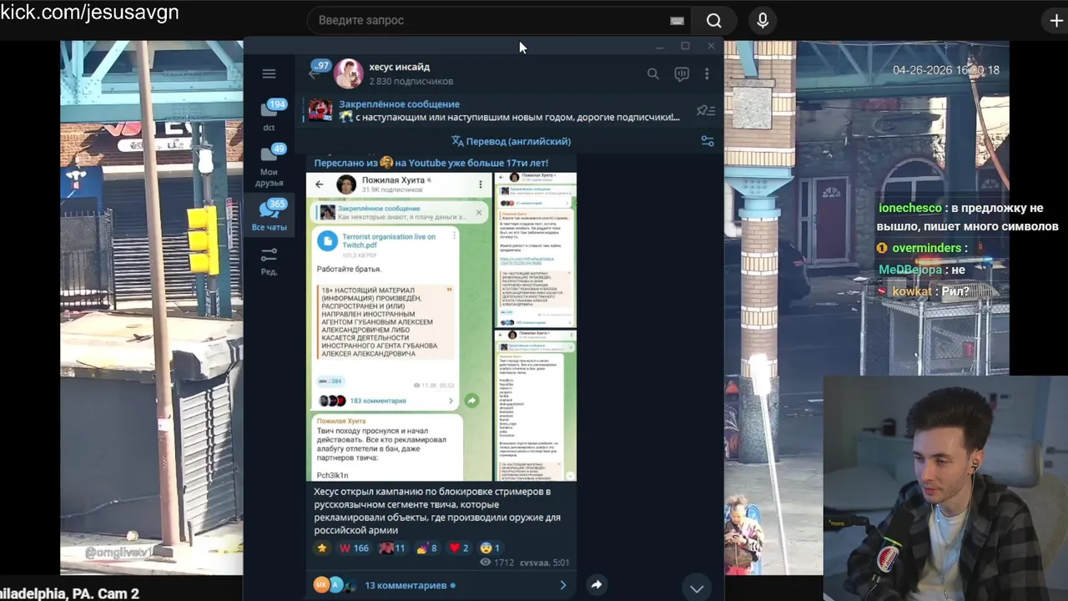Click the reaction showing count 11
The image size is (1068, 601).
(x=392, y=548)
